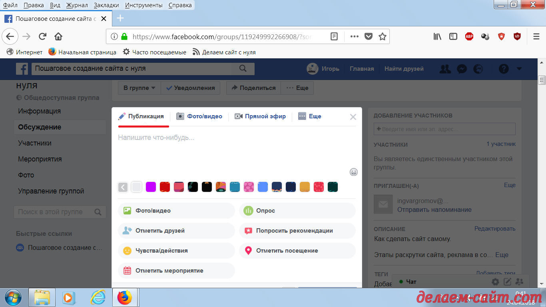This screenshot has height=307, width=546.
Task: Open Messenger icon in Facebook header
Action: (461, 69)
